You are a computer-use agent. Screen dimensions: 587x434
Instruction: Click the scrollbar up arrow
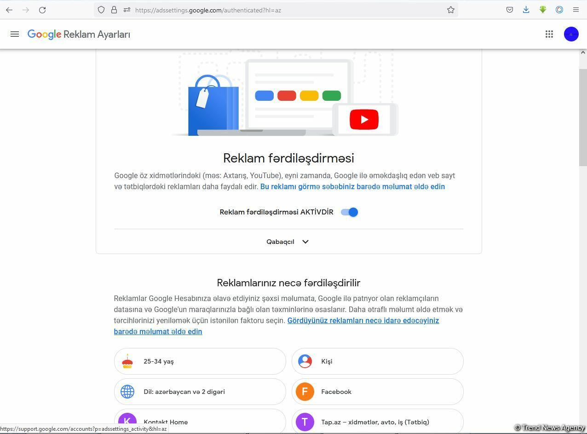coord(583,52)
